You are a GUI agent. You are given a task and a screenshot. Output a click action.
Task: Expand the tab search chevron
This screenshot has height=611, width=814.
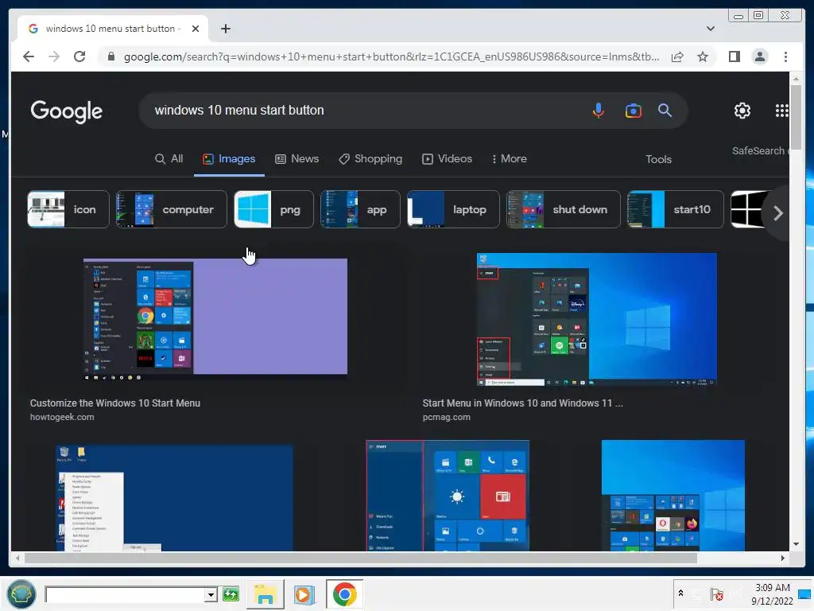710,29
